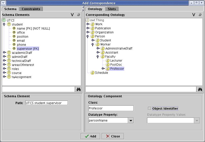This screenshot has width=205, height=142.
Task: Collapse the Person class node
Action: [x=88, y=37]
